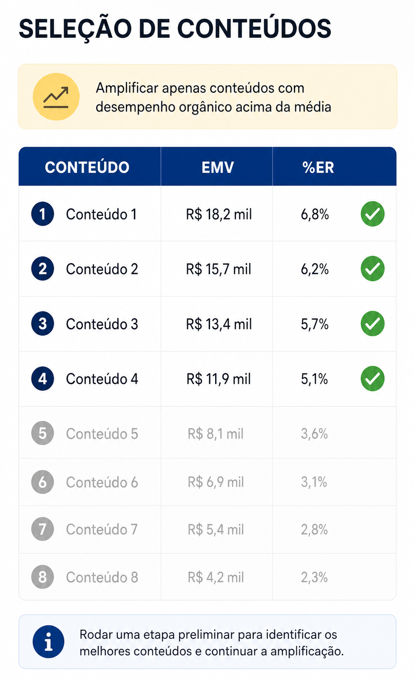
Task: Click the Conteúdo 3 label
Action: [102, 324]
